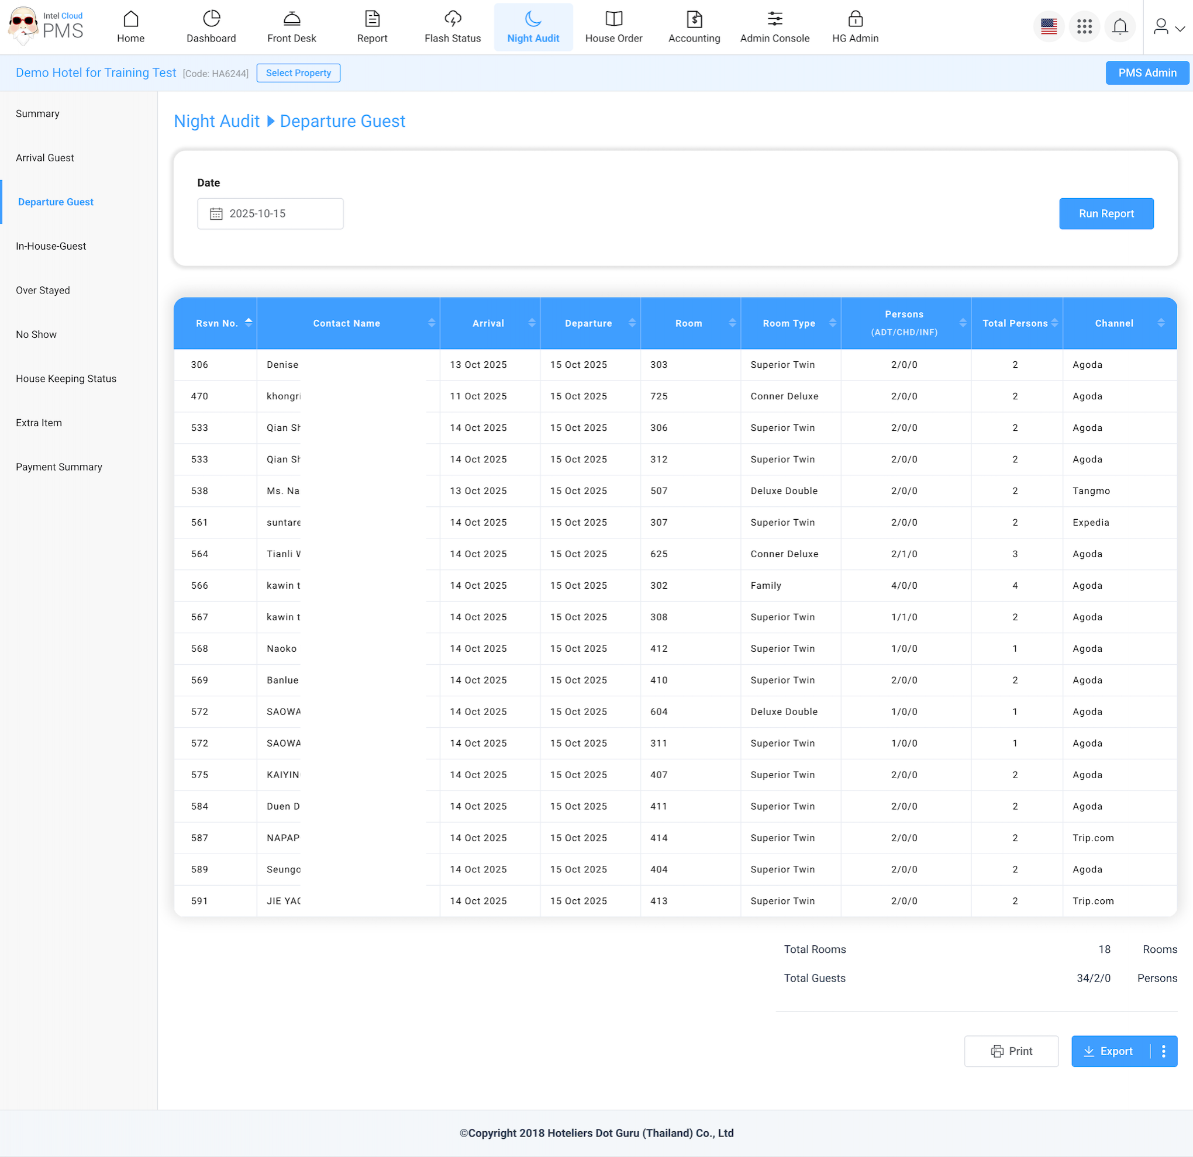Screen dimensions: 1193x1157
Task: Open In-House-Guest in the sidebar
Action: point(51,246)
